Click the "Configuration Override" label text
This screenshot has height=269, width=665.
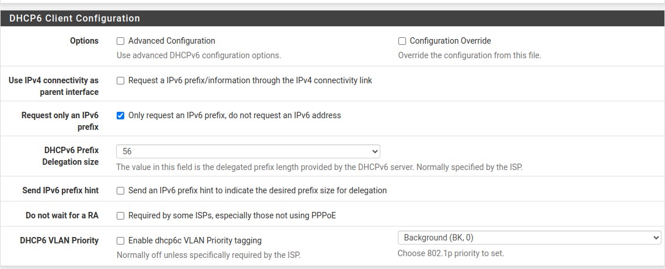coord(450,41)
